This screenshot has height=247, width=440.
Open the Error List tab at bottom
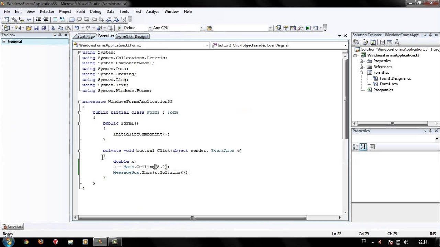coord(12,226)
